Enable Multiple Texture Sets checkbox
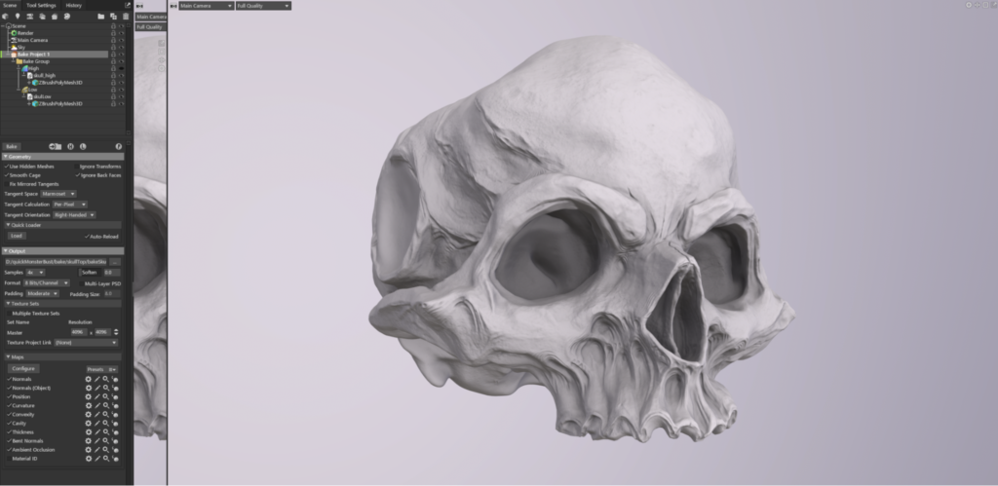998x486 pixels. coord(9,314)
